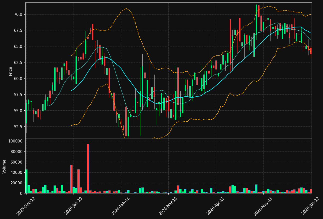The height and width of the screenshot is (219, 323).
Task: Click the 60000 volume axis tick
Action: pos(17,162)
